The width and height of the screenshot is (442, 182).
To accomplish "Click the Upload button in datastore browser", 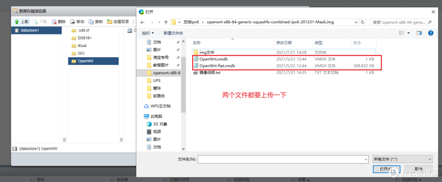I will click(22, 22).
